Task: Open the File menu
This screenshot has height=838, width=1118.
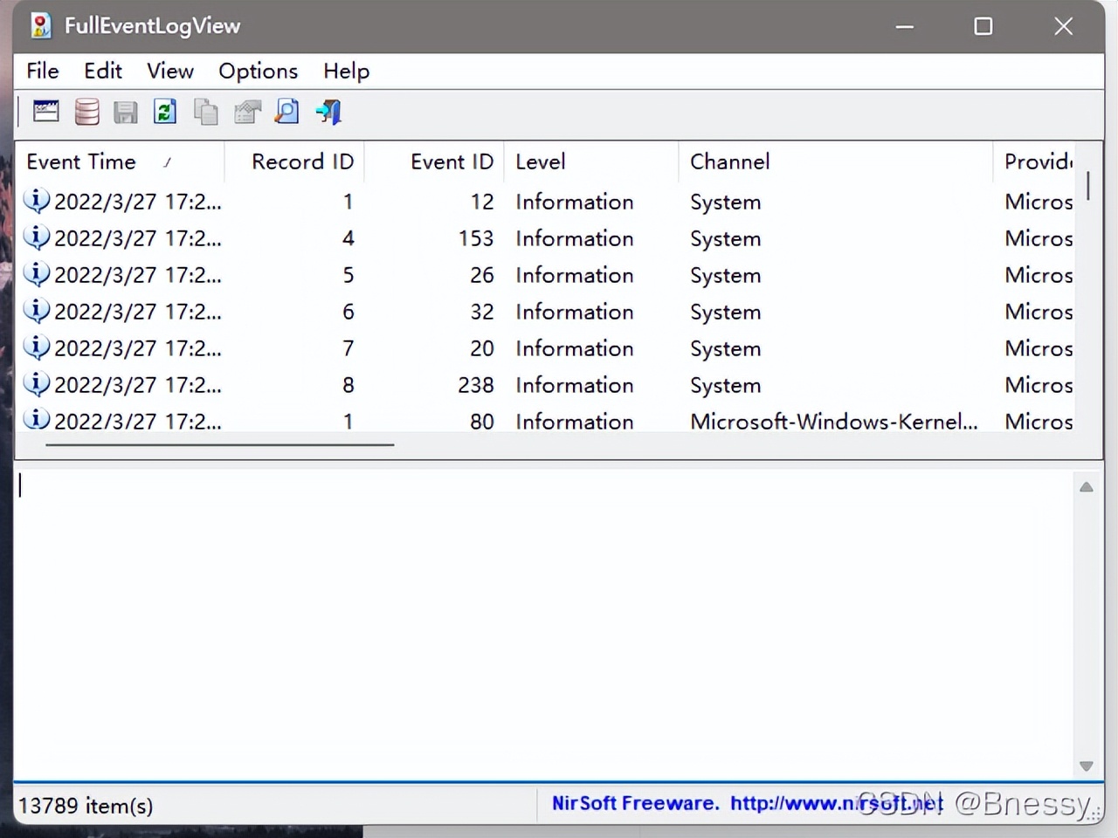Action: [x=42, y=71]
